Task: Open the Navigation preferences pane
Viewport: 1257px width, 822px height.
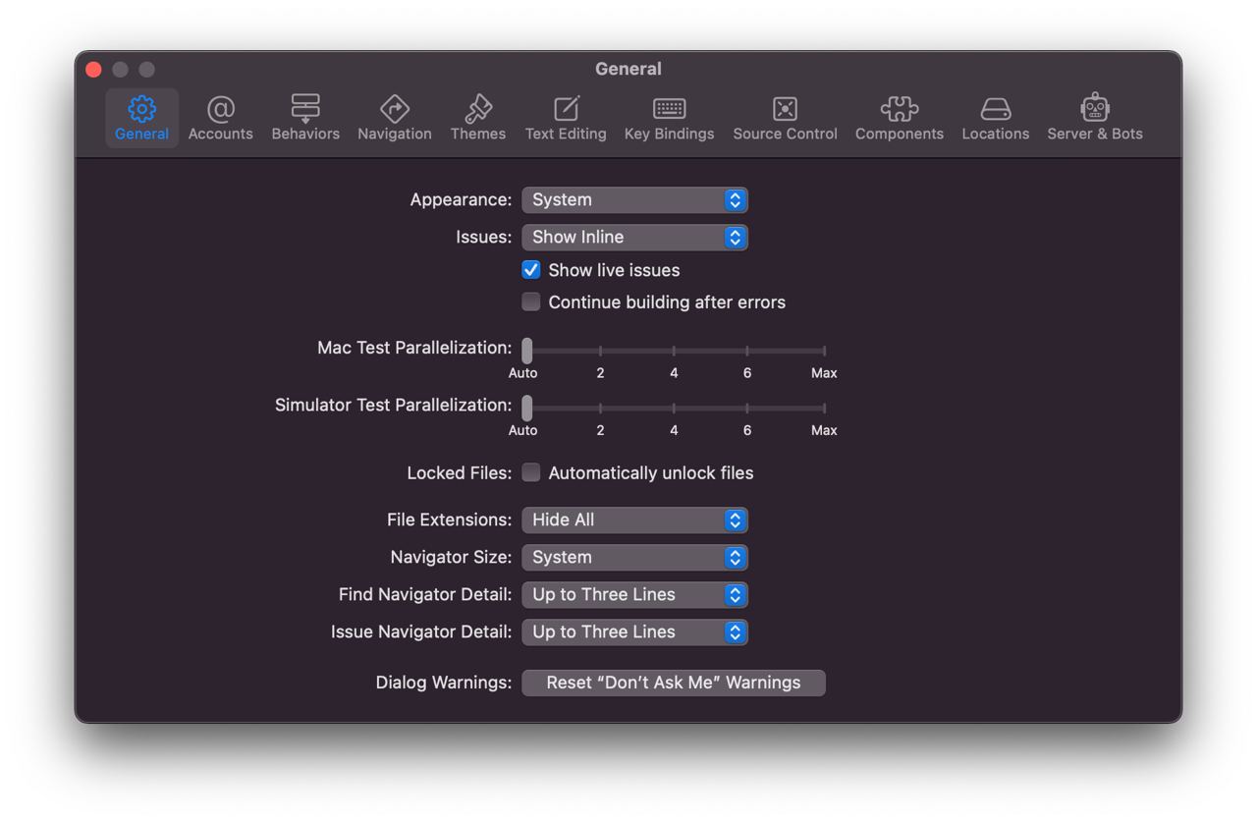Action: click(394, 118)
